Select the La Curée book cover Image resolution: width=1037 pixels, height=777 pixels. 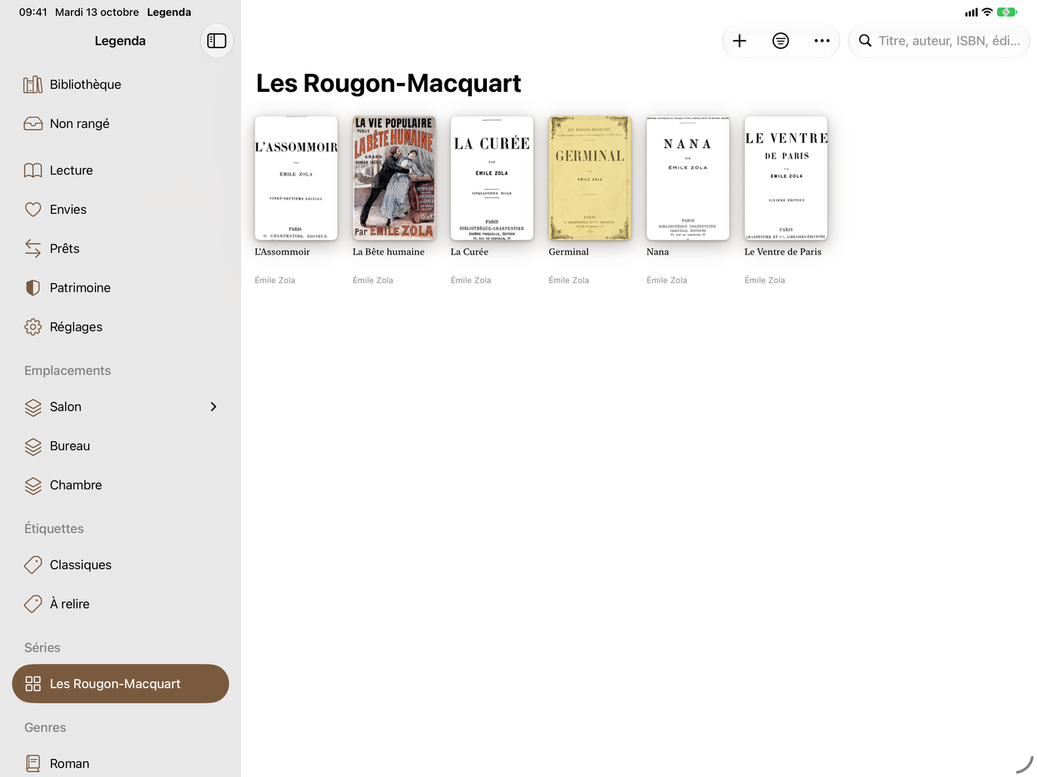click(492, 178)
